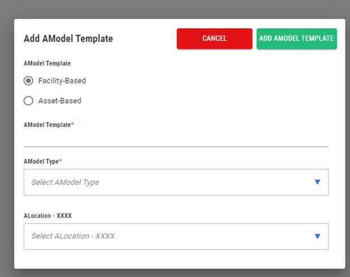This screenshot has width=350, height=277.
Task: Click the ALocation - XXXX field label
Action: coord(47,216)
